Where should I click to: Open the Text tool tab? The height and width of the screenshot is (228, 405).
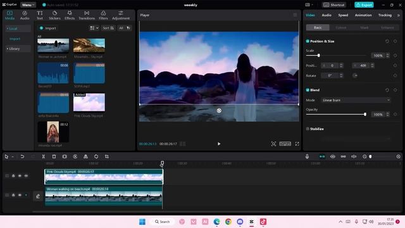point(39,15)
